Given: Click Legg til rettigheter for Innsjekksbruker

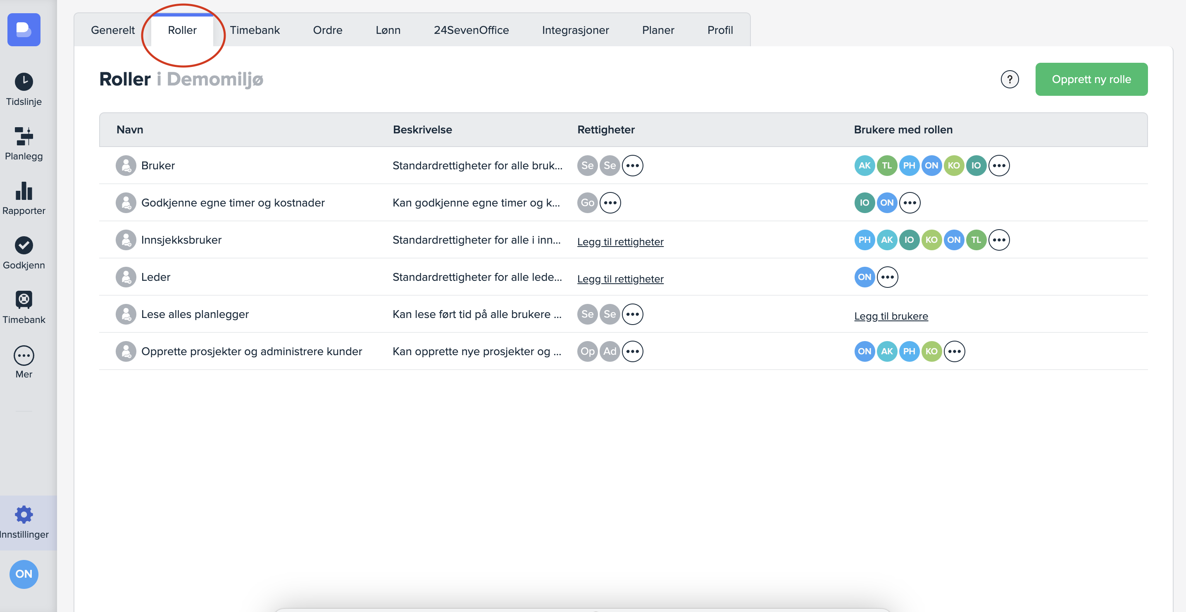Looking at the screenshot, I should coord(620,242).
